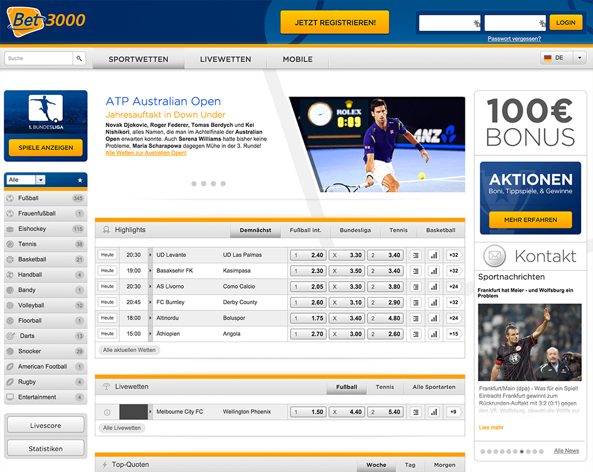
Task: Expand +32 more bets for Basaksehir FK
Action: point(454,271)
